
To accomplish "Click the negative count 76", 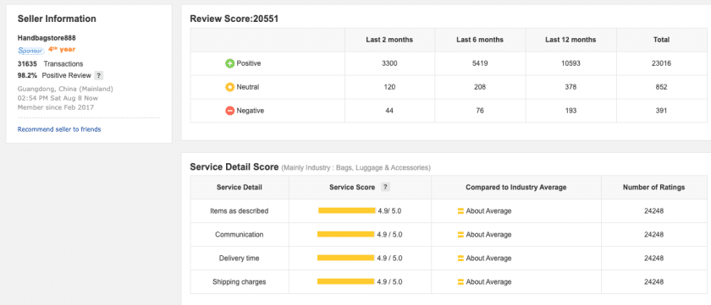I will coord(480,111).
